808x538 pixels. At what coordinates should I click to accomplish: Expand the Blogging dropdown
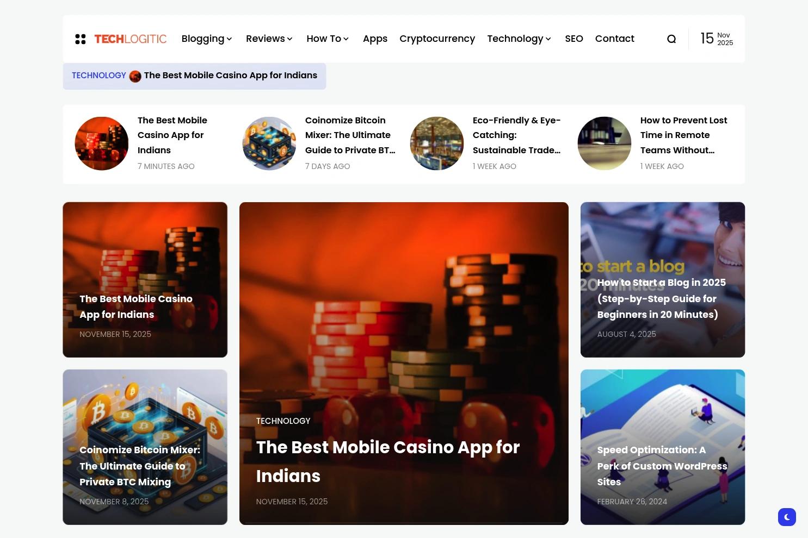tap(206, 39)
